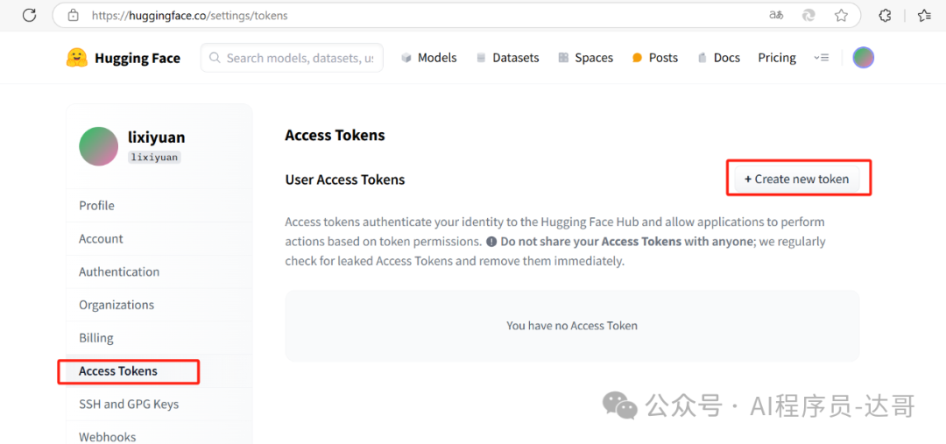946x444 pixels.
Task: Open SSH and GPG Keys settings
Action: click(129, 405)
